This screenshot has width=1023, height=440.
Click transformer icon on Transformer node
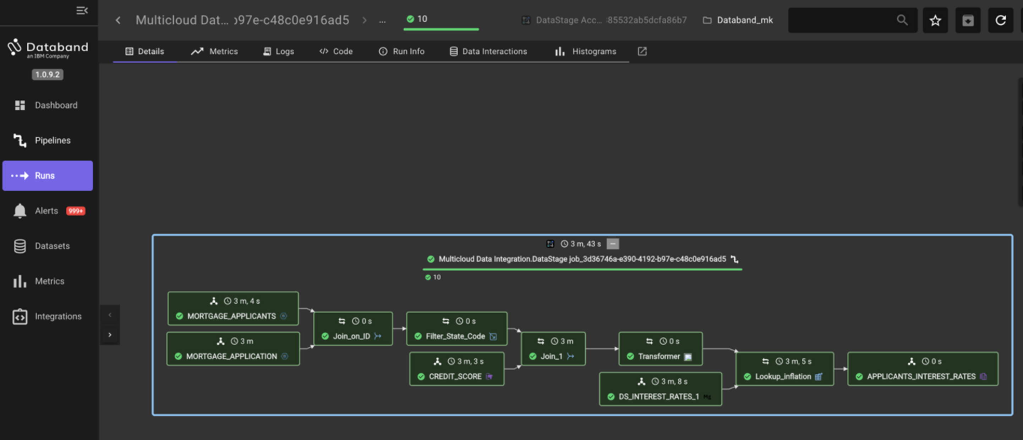[688, 357]
